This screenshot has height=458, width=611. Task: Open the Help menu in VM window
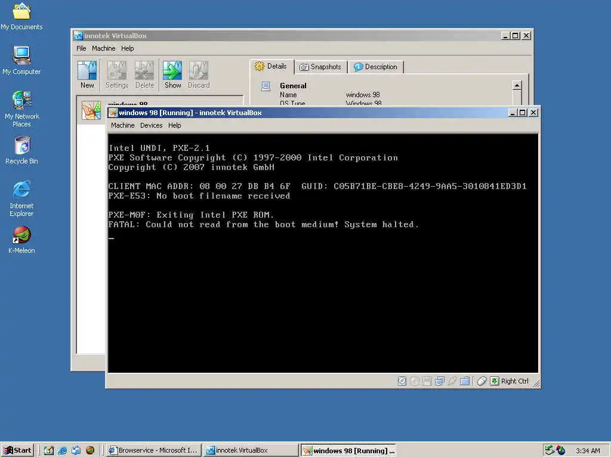pos(175,125)
